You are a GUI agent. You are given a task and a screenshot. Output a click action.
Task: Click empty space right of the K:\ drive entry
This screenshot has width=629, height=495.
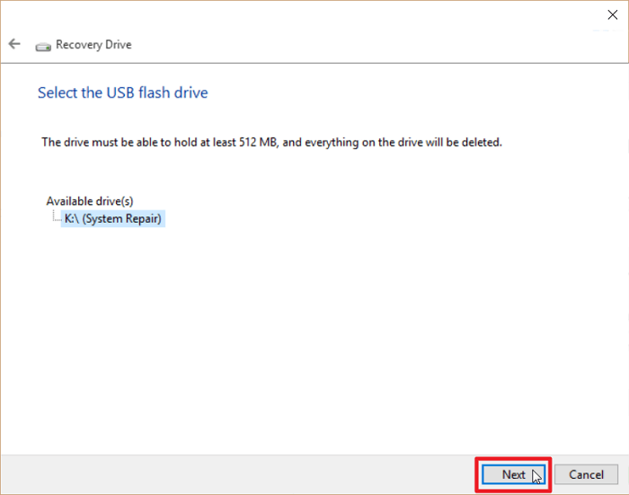click(x=359, y=218)
